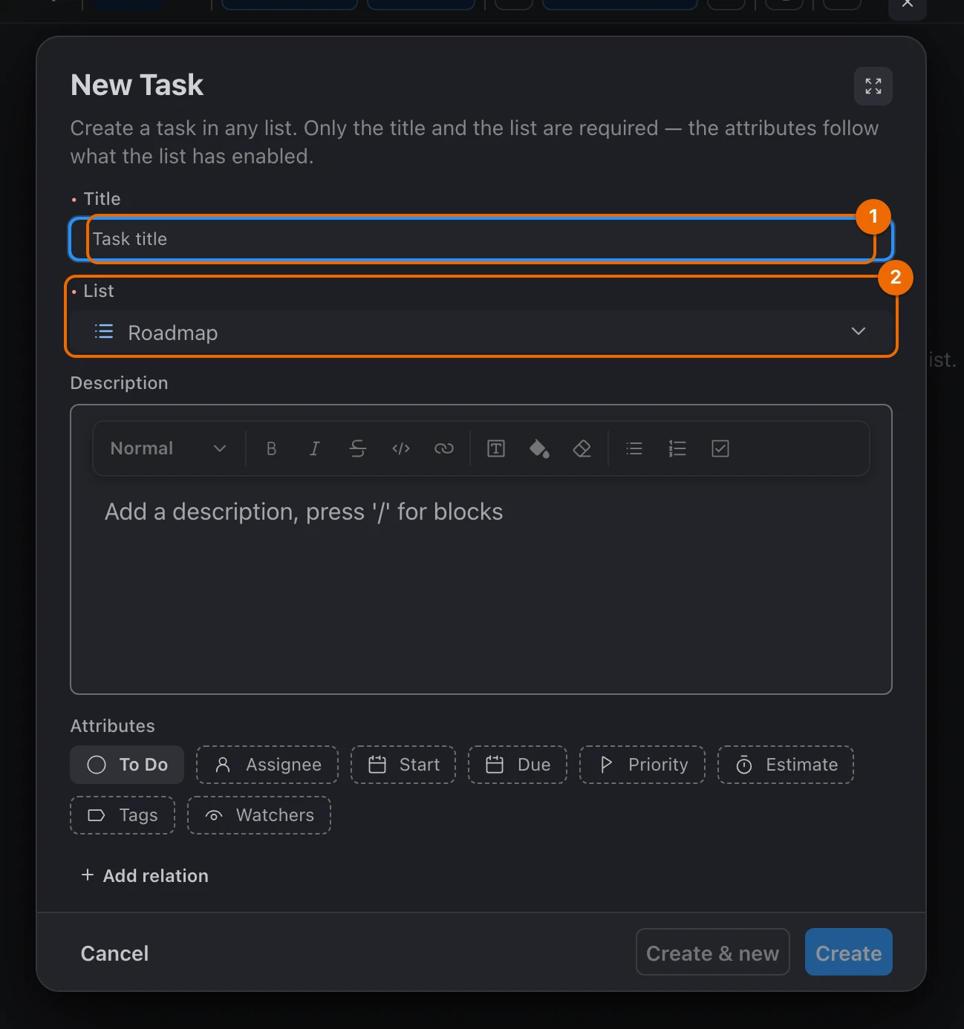Toggle italic formatting in description toolbar

[314, 448]
